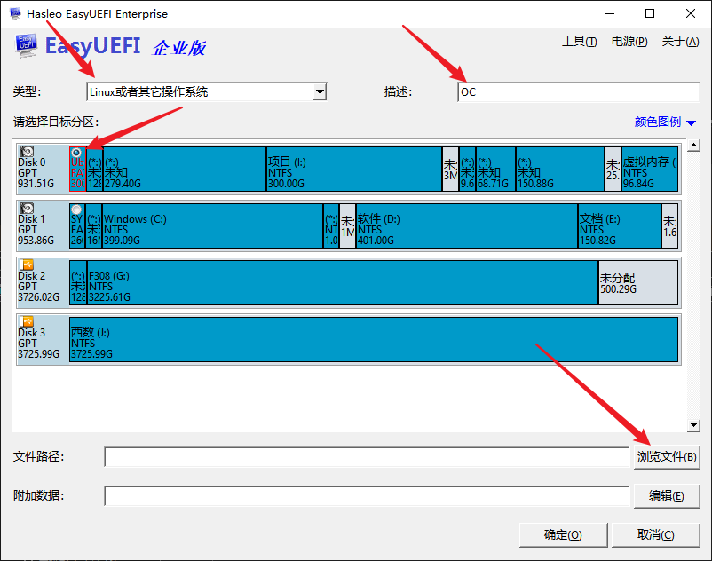
Task: Select the 1M unallocated block on Disk 1
Action: coord(347,225)
